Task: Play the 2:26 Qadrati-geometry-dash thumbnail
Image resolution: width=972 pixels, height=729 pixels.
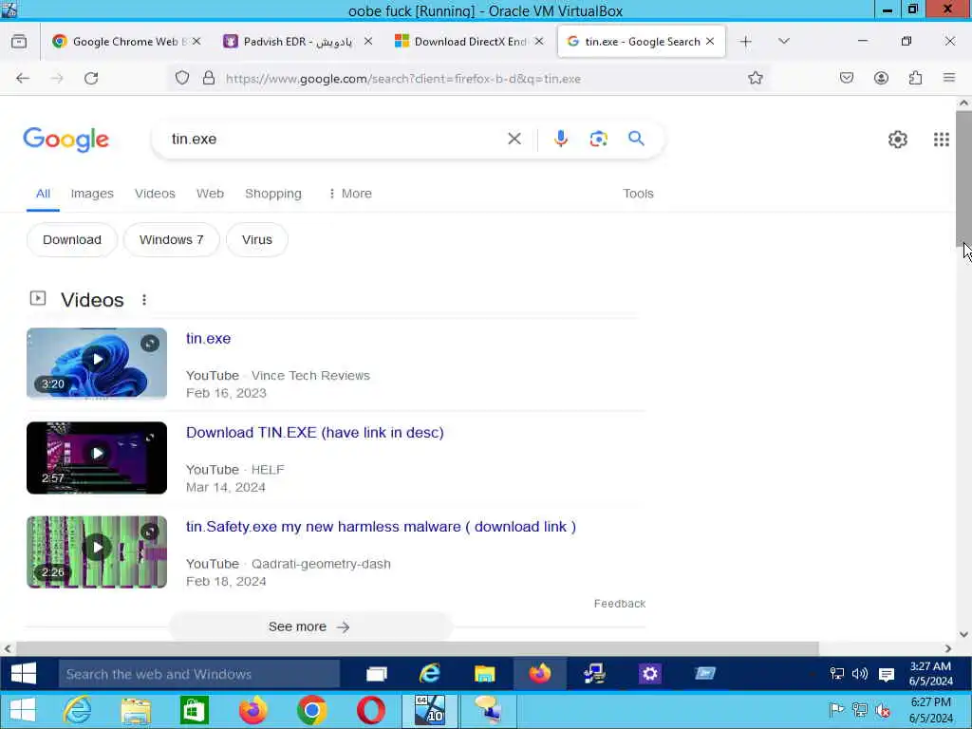Action: tap(97, 551)
